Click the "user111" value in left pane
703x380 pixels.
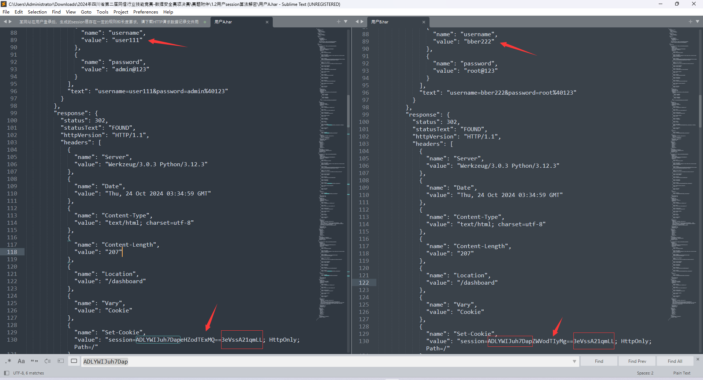127,40
